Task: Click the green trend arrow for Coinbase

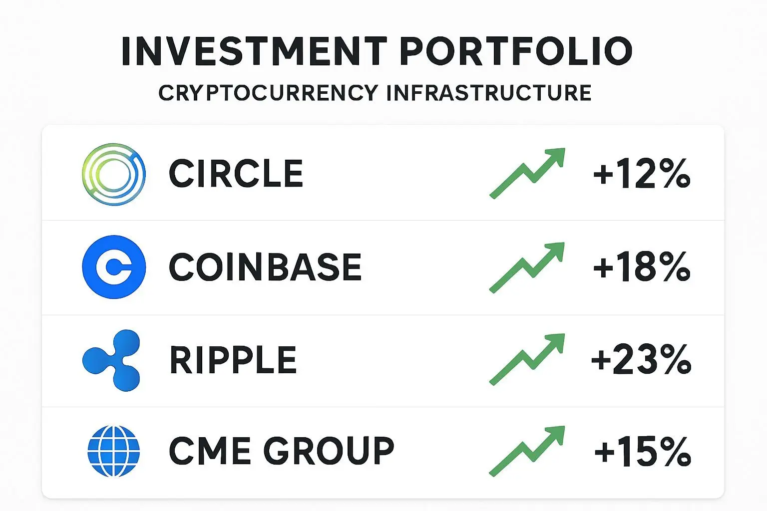Action: [527, 267]
